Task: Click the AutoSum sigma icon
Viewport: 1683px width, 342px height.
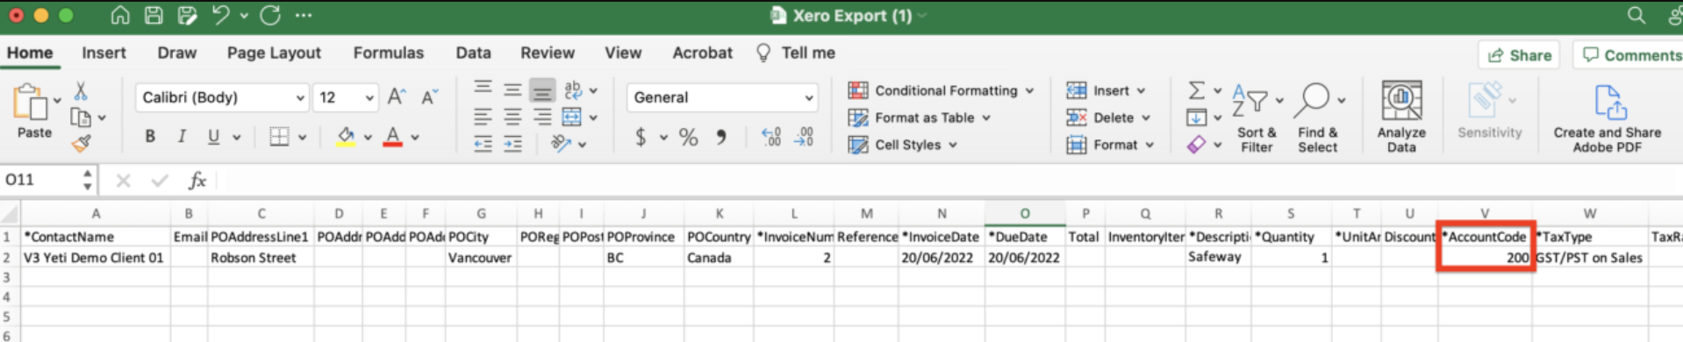Action: [1197, 90]
